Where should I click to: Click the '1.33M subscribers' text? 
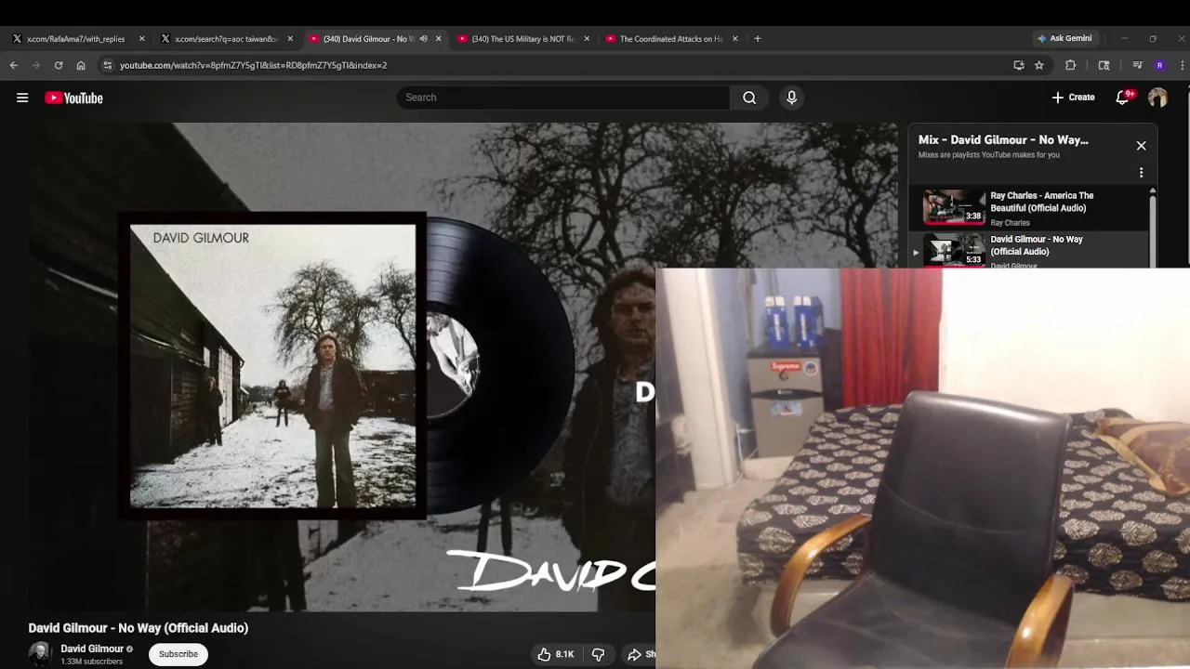point(91,662)
